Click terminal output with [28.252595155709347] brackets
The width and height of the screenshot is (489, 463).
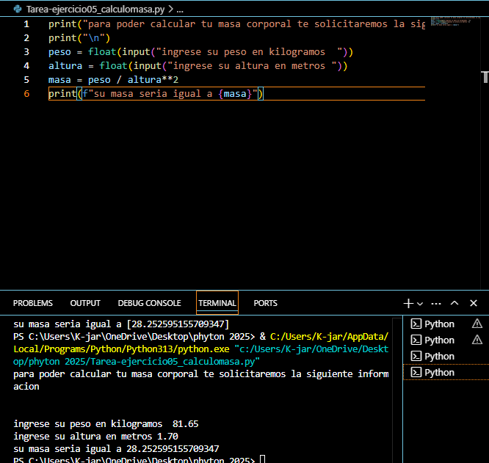(121, 324)
